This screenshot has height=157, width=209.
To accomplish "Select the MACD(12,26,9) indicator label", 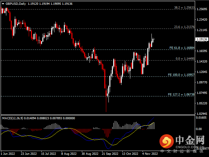I will 13,118.
